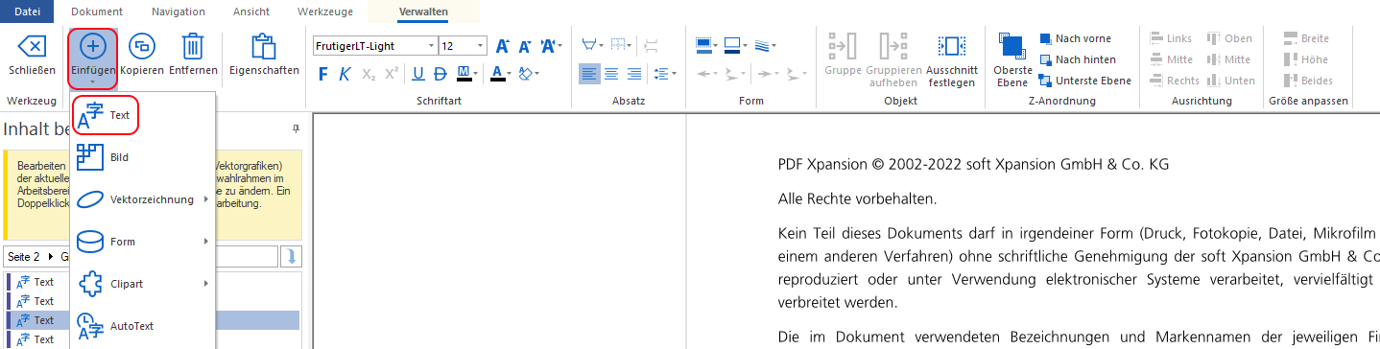
Task: Click the Schließen tool icon
Action: click(32, 46)
